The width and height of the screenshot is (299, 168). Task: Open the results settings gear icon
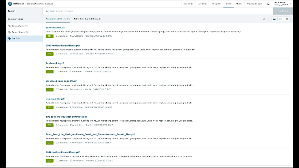pos(287,19)
